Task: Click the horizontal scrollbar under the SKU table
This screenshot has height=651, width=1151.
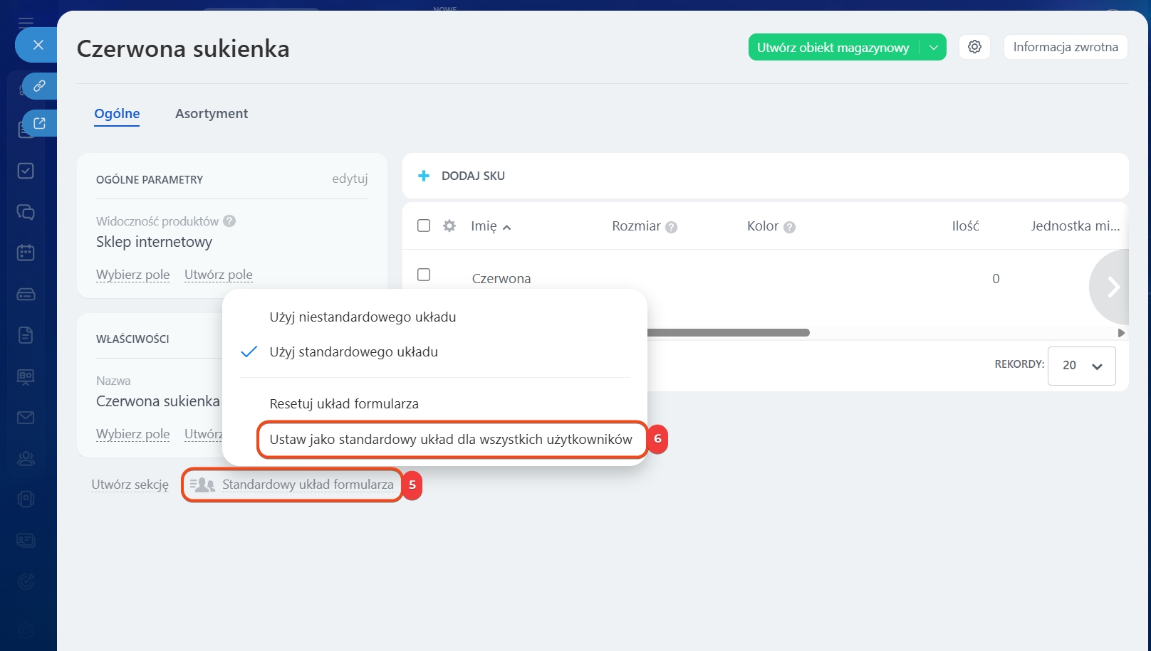Action: click(x=728, y=333)
